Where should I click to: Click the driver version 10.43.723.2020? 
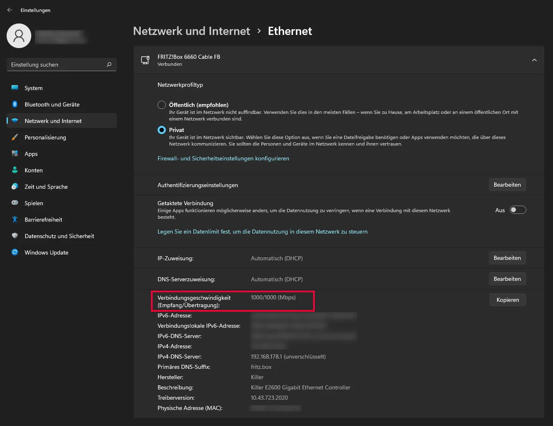[270, 398]
